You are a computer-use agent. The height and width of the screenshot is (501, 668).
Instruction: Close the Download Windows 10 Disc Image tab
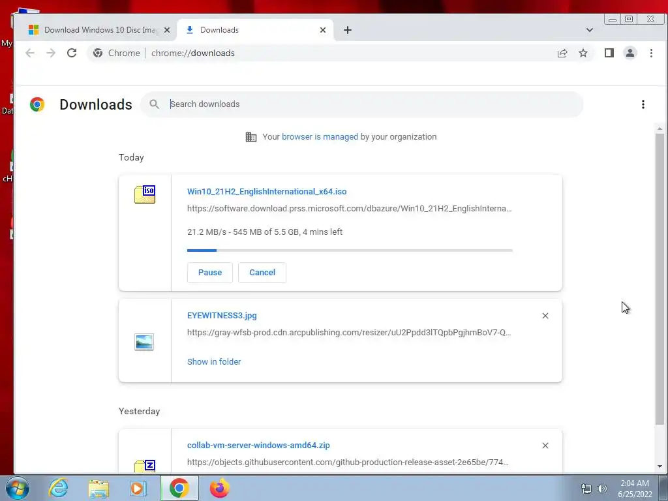167,30
